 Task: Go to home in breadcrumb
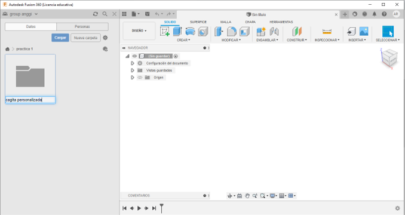click(7, 49)
